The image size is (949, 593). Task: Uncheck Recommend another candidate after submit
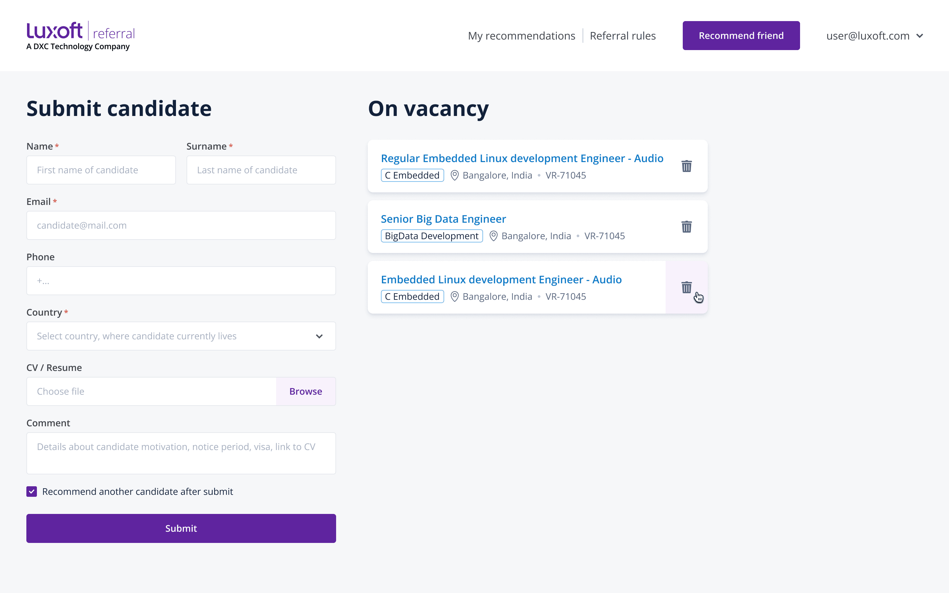pyautogui.click(x=32, y=492)
